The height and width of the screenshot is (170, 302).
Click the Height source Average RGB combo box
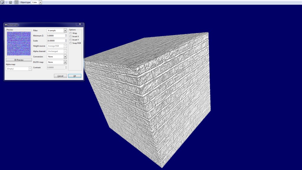pyautogui.click(x=57, y=46)
